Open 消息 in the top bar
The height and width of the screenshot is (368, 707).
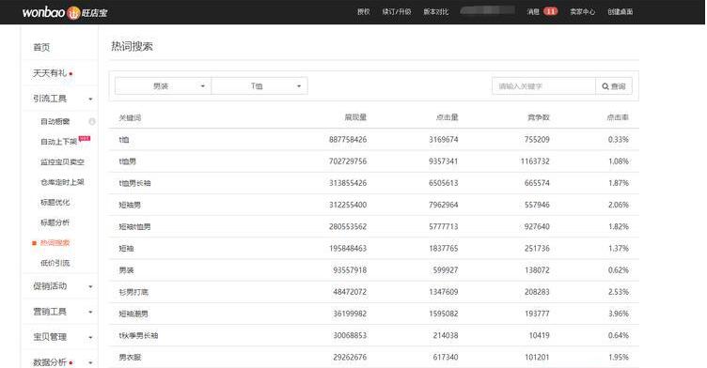pyautogui.click(x=533, y=11)
